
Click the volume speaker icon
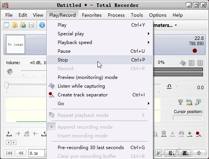[x=10, y=72]
